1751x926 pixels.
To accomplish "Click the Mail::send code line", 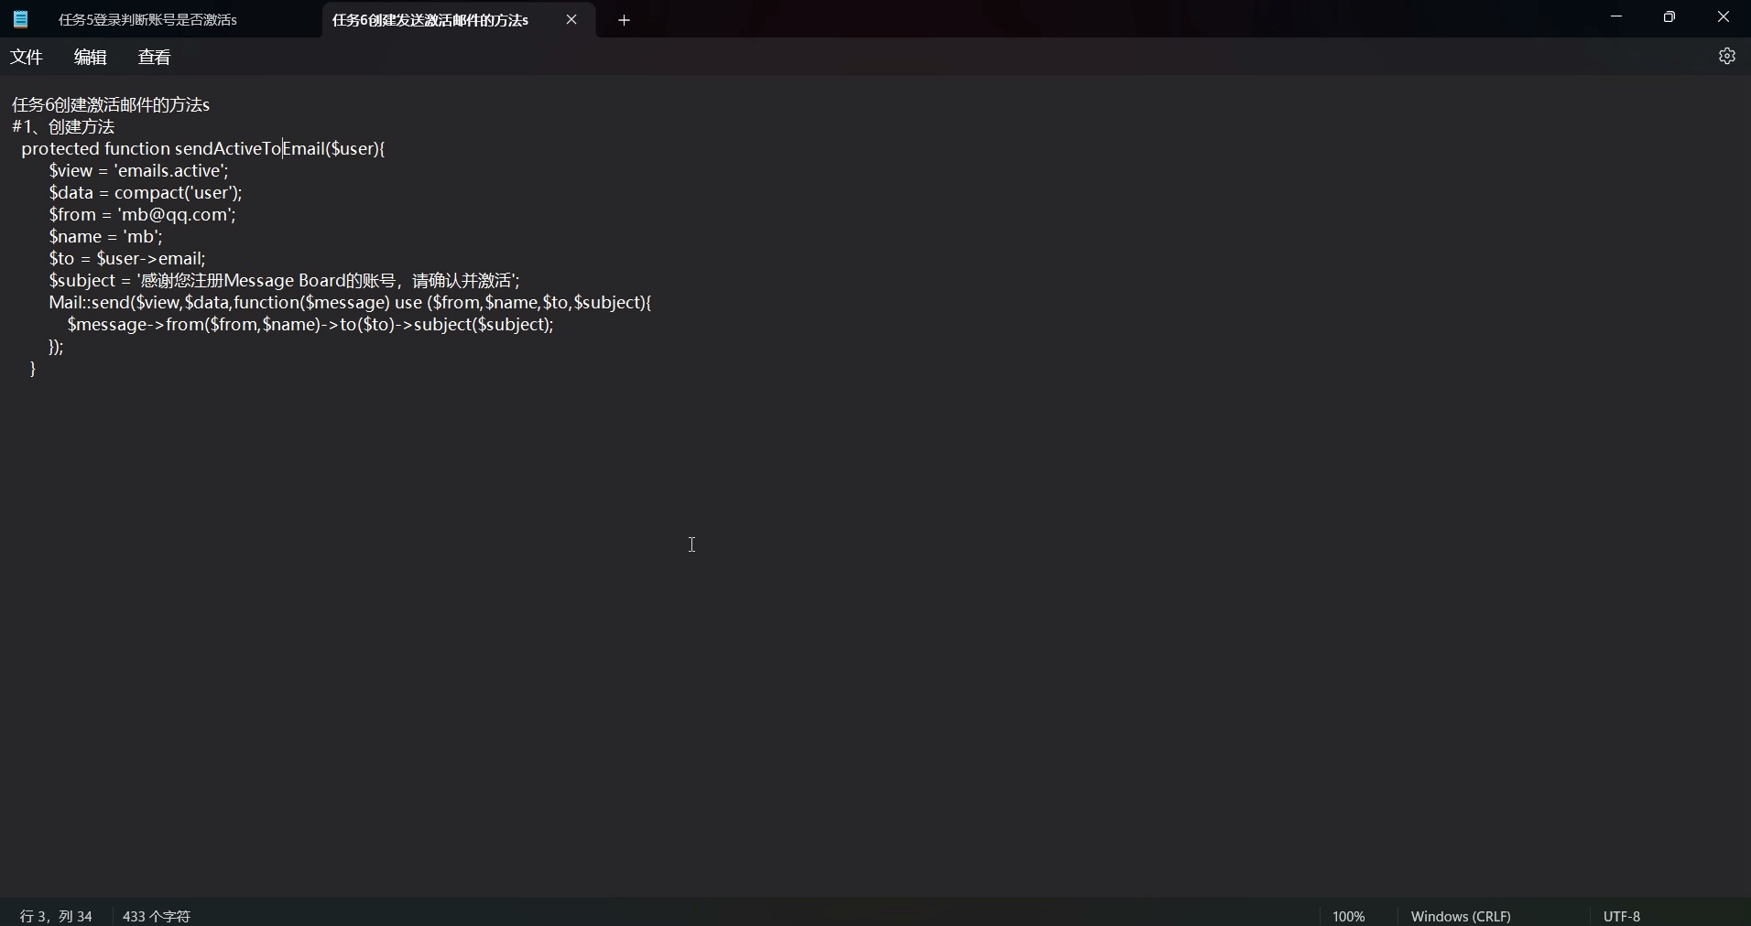I will (348, 303).
